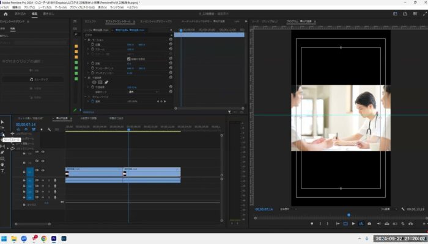This screenshot has height=244, width=428.
Task: Enable voice-over record on A2
Action: click(x=55, y=186)
